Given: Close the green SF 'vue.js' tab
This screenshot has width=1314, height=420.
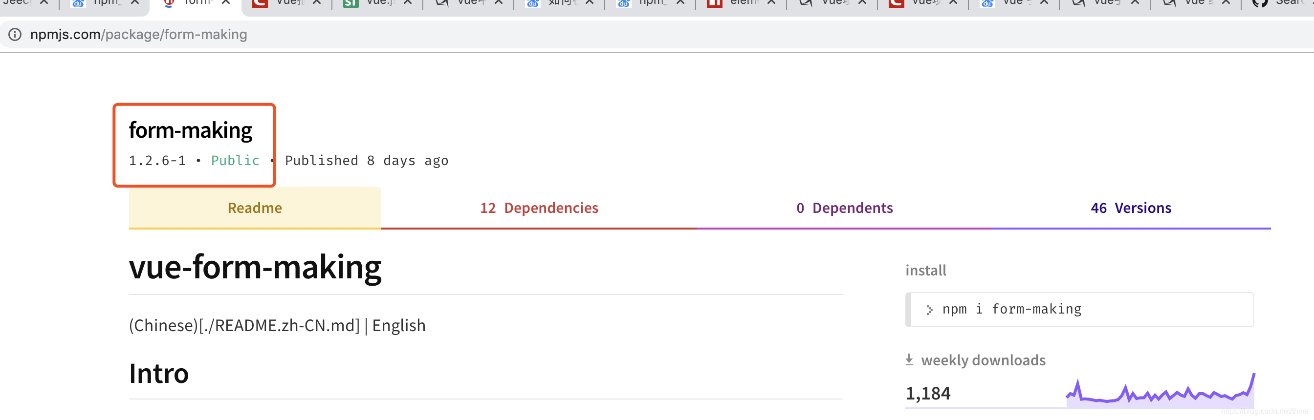Looking at the screenshot, I should pos(408,2).
